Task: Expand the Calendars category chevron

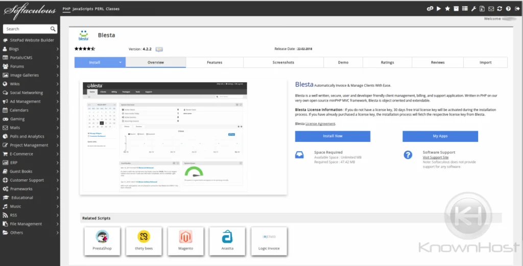Action: 57,110
